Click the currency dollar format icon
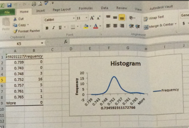Image resolution: width=189 pixels, height=128 pixels. [183, 23]
